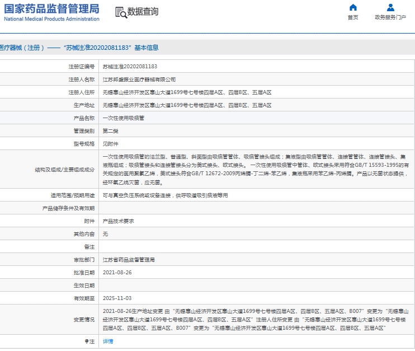Click 政务服务门户 label in header
The image size is (415, 351).
tap(390, 17)
